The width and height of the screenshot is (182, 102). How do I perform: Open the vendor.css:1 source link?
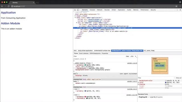coord(132,81)
